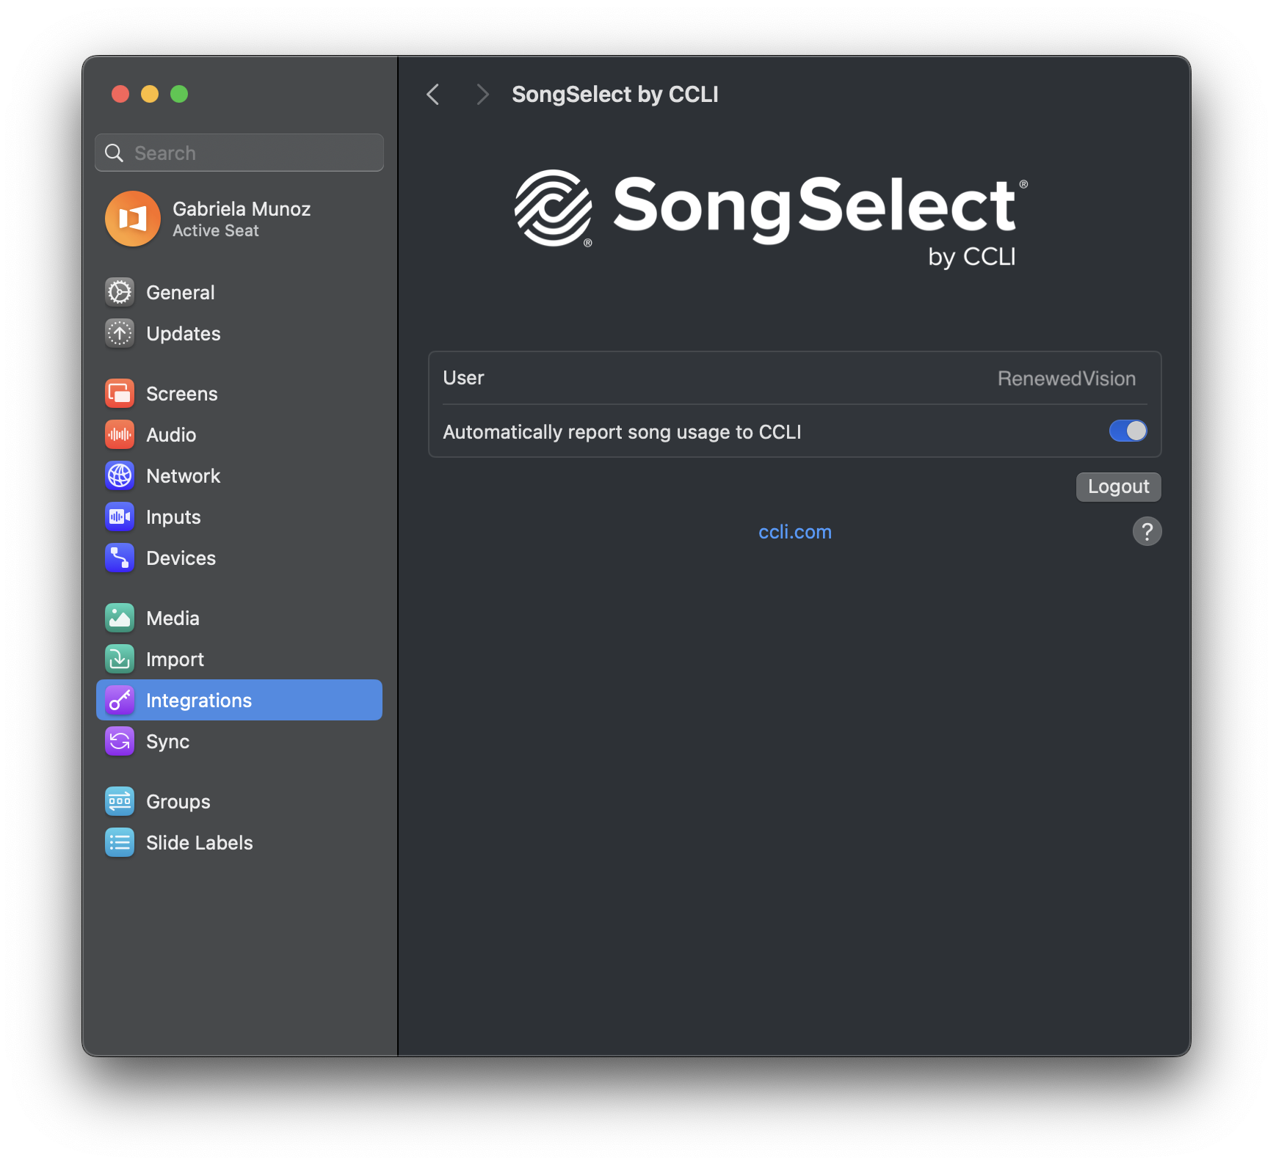Open the Network globe icon
Screen dimensions: 1273x1165
click(120, 475)
